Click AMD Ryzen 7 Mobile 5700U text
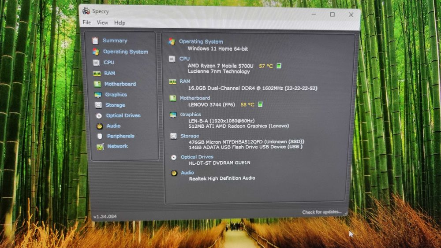 pyautogui.click(x=220, y=66)
